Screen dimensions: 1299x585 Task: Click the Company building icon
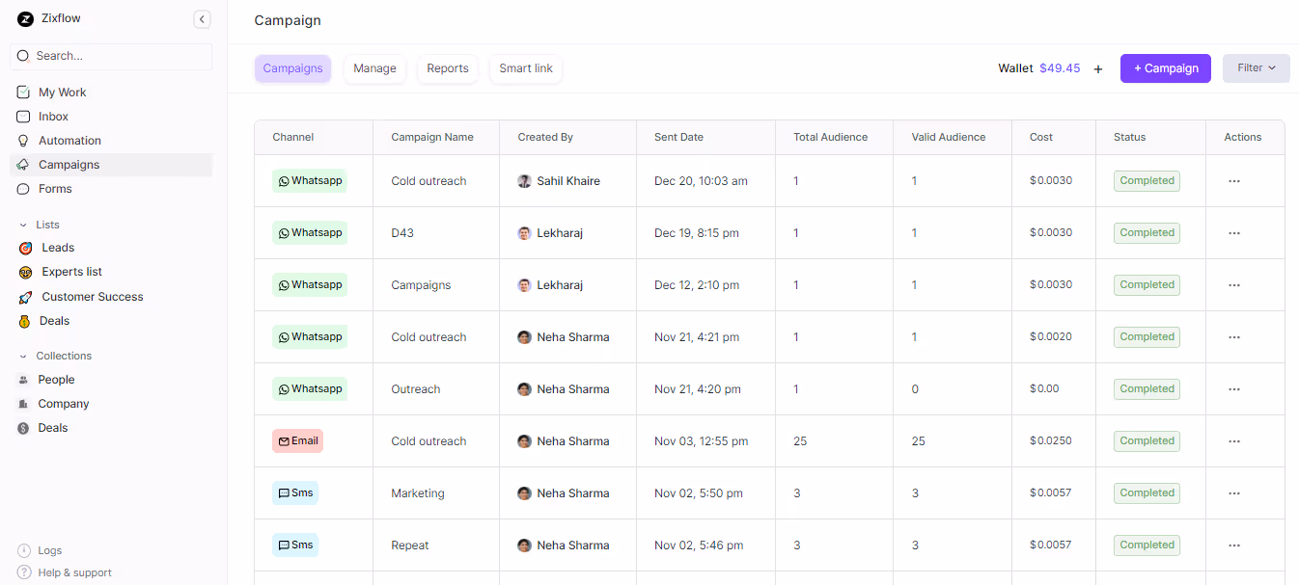tap(23, 404)
